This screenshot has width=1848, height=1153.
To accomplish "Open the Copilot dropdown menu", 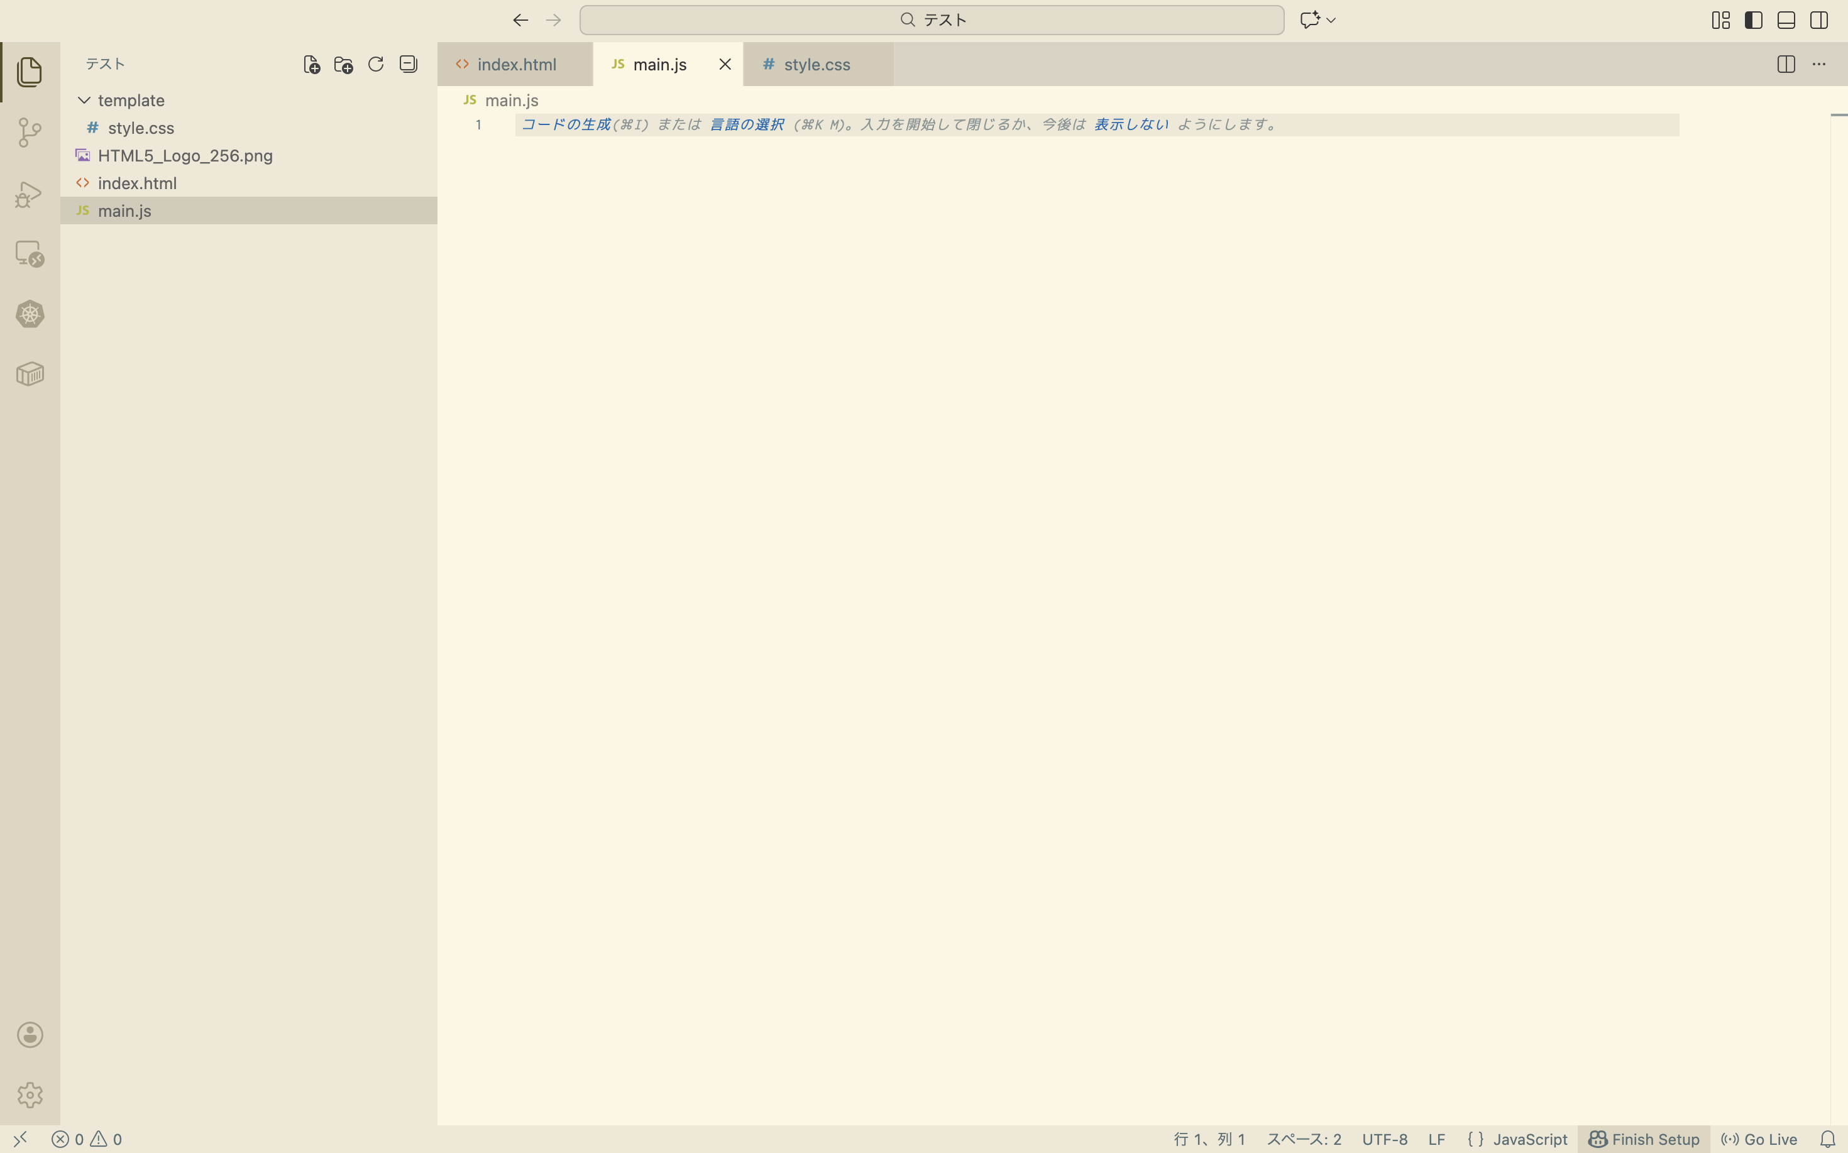I will pyautogui.click(x=1331, y=20).
